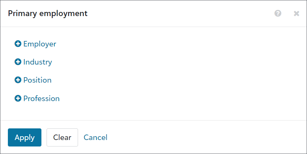Expand the Industry filter section

click(33, 62)
